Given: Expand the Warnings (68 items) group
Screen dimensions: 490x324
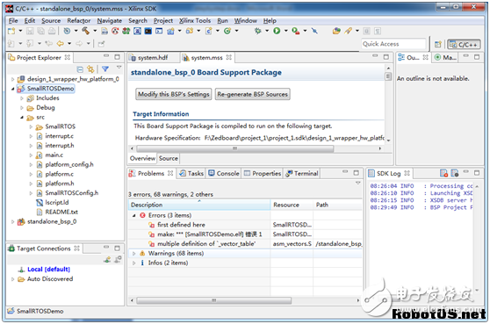Looking at the screenshot, I should tap(134, 254).
